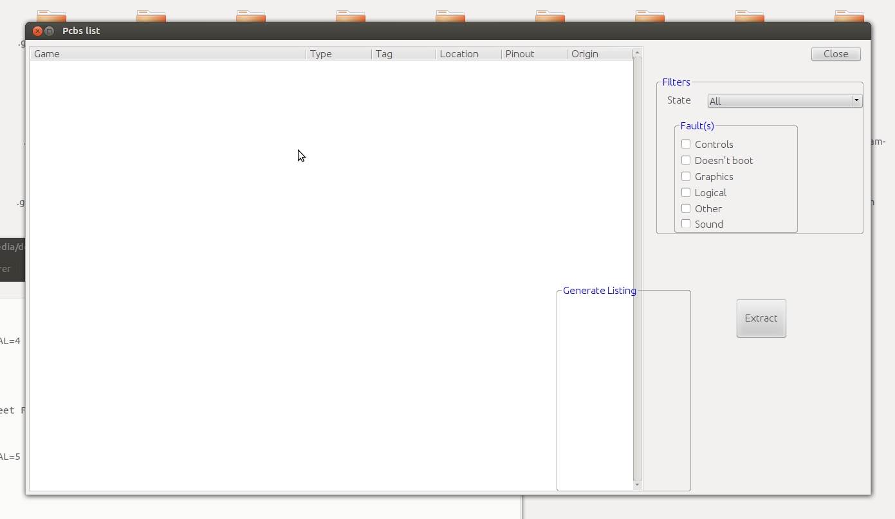Viewport: 895px width, 519px height.
Task: Sort list by the Type column header
Action: [x=339, y=54]
